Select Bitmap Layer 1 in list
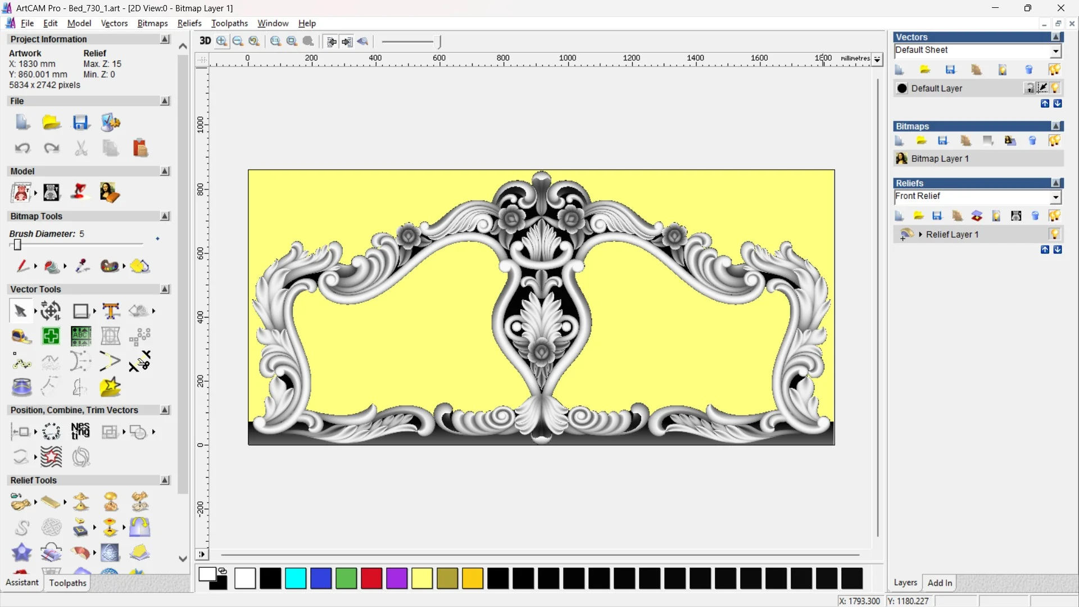Screen dimensions: 1079x607 point(940,158)
